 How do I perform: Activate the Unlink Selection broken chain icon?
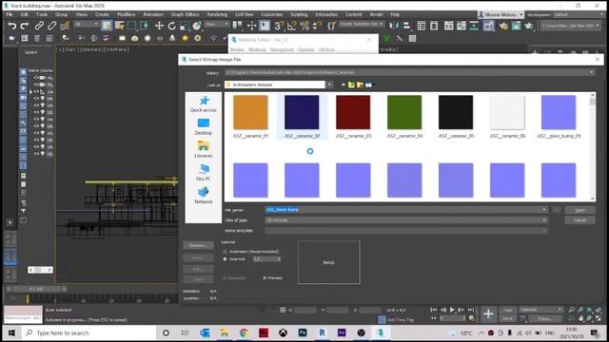pos(51,26)
